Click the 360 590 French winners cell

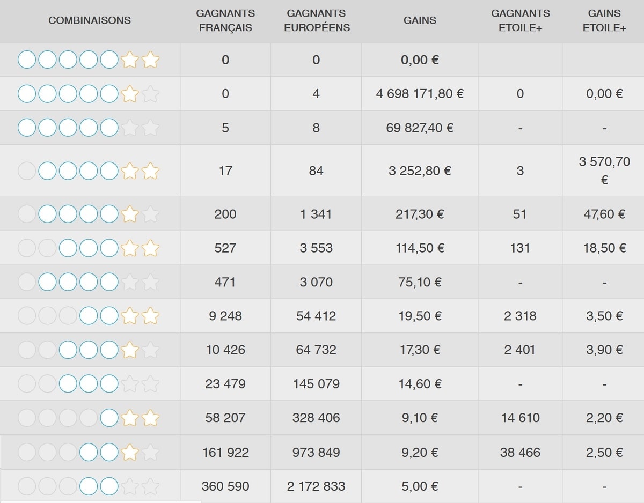(225, 486)
